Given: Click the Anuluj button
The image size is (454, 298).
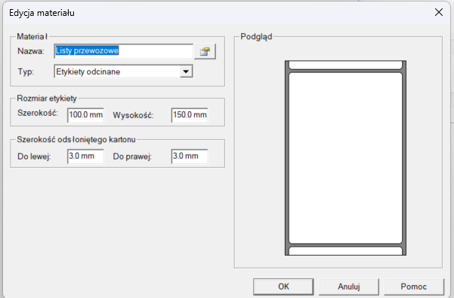Looking at the screenshot, I should [349, 287].
